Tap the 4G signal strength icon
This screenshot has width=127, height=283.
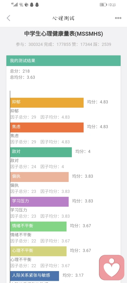pyautogui.click(x=14, y=5)
